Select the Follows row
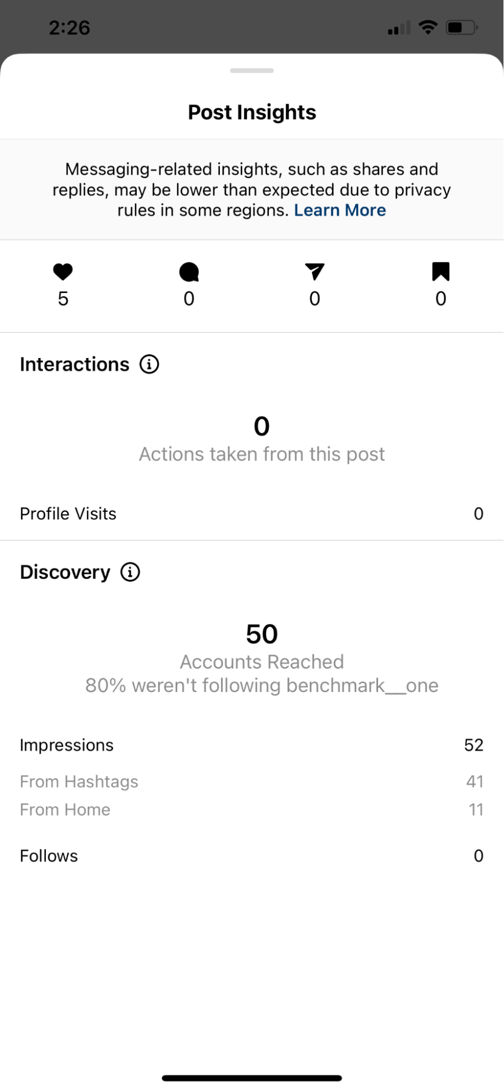 252,856
